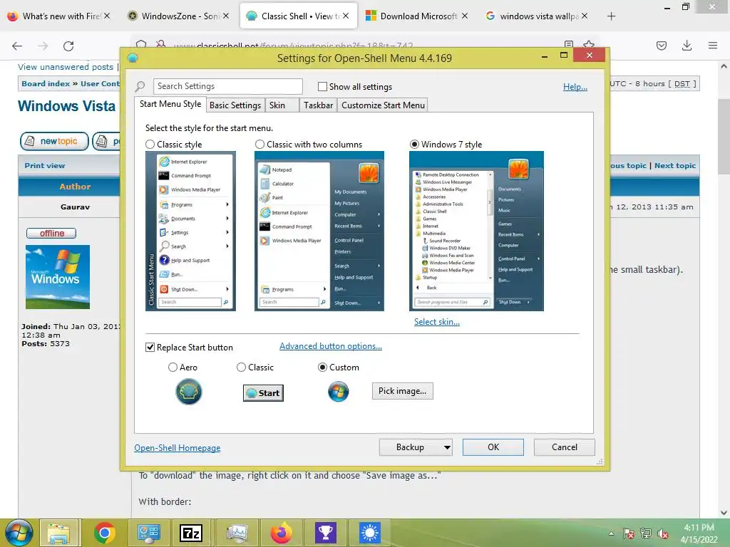730x547 pixels.
Task: Click Firefox reload page button
Action: pyautogui.click(x=68, y=46)
